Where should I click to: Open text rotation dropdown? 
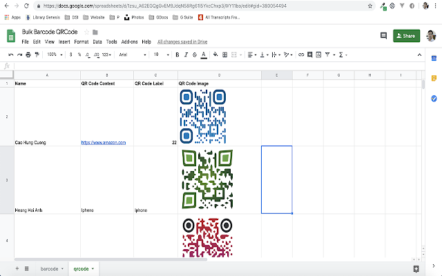pos(288,55)
